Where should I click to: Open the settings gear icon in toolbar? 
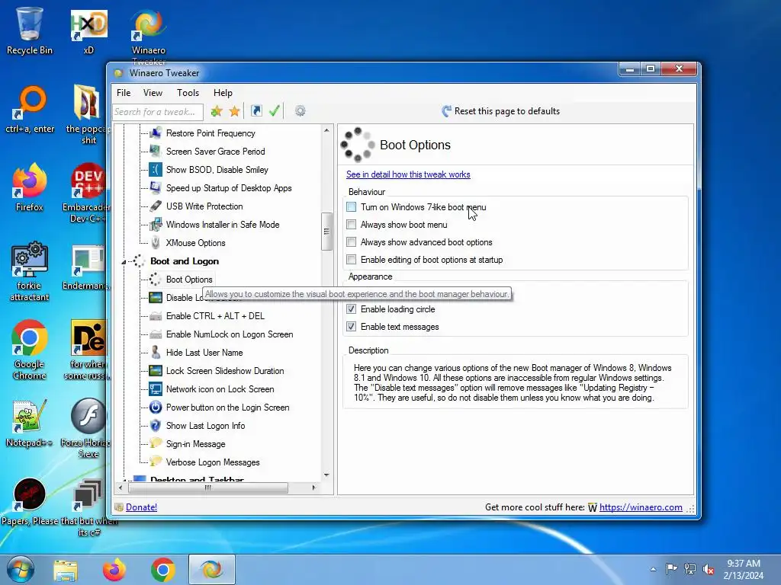pos(300,111)
